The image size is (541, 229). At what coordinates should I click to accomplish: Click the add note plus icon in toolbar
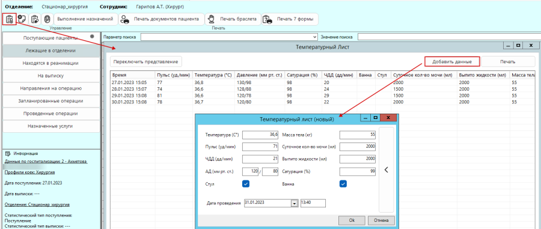22,19
